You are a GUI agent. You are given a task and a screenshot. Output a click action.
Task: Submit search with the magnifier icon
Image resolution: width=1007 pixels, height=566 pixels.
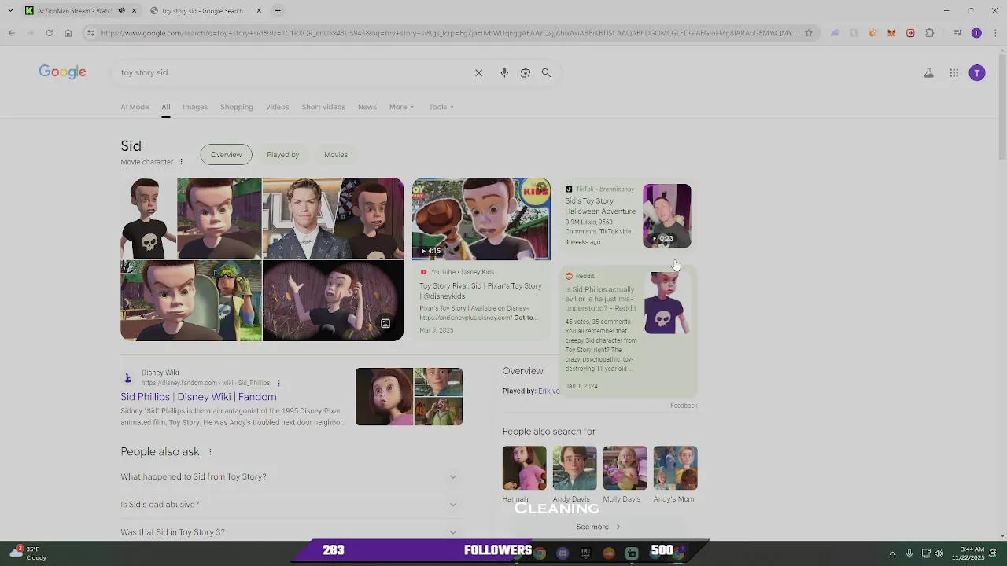546,72
